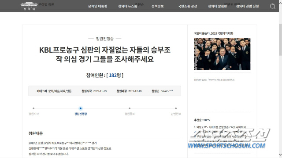Screen dimensions: 282x158
Task: Click the page vertical scrollbar thumb
Action: pos(280,39)
